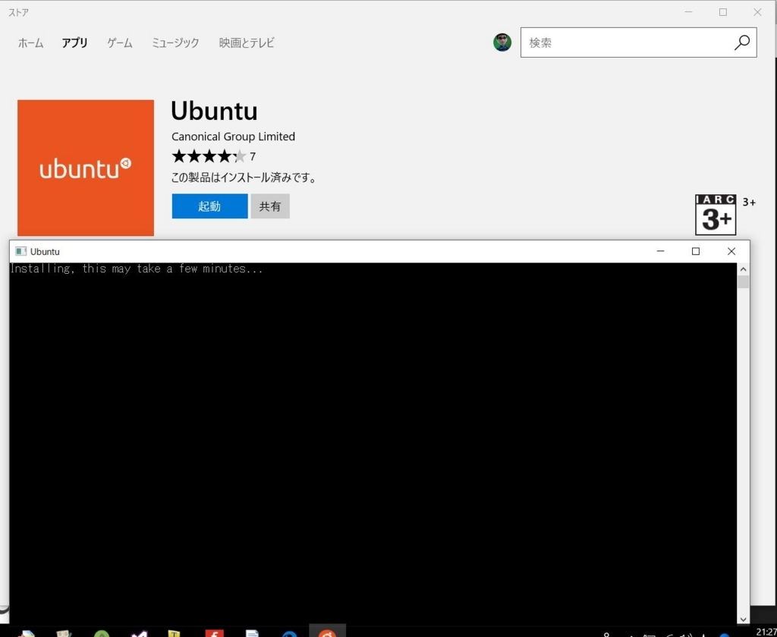The height and width of the screenshot is (637, 777).
Task: Click the console scrollbar up arrow
Action: pos(743,269)
